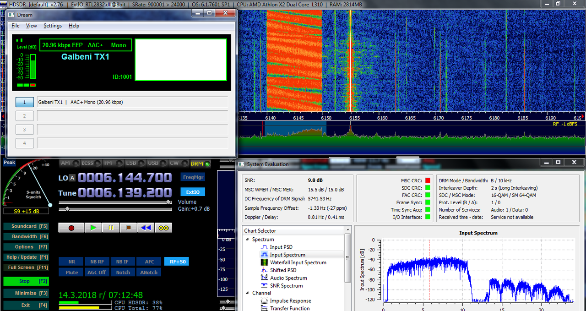Click Minimize [F3] button
586x311 pixels.
coord(26,293)
